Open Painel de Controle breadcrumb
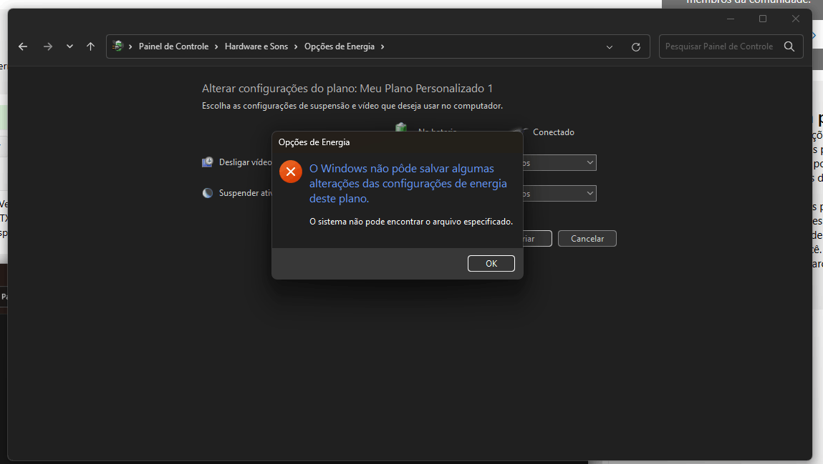The height and width of the screenshot is (464, 823). click(x=174, y=46)
